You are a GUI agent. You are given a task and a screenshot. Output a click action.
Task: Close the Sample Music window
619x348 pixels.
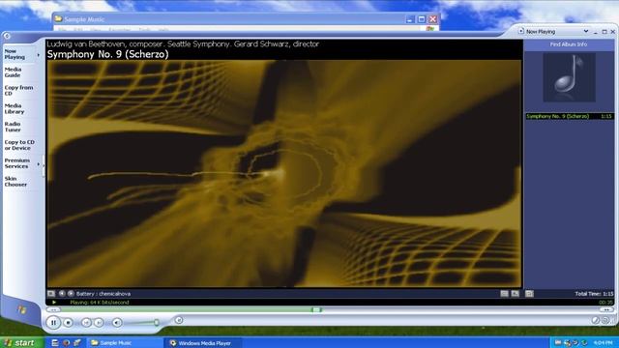point(433,19)
